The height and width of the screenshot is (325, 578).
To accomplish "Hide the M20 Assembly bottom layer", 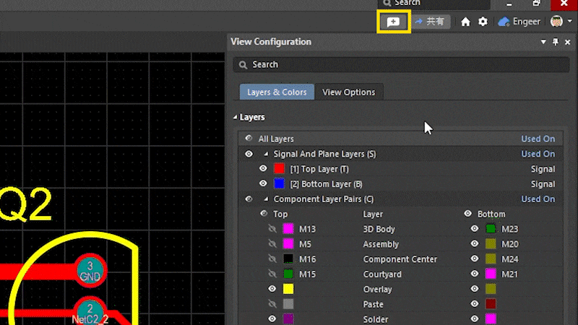I will 475,243.
